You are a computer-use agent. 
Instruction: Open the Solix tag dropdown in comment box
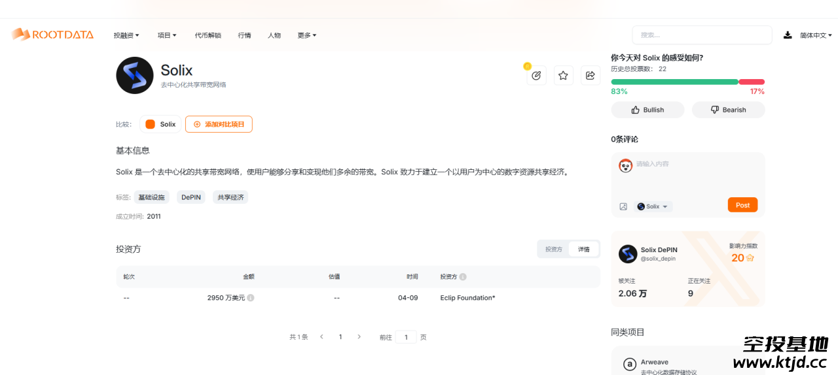click(x=653, y=206)
